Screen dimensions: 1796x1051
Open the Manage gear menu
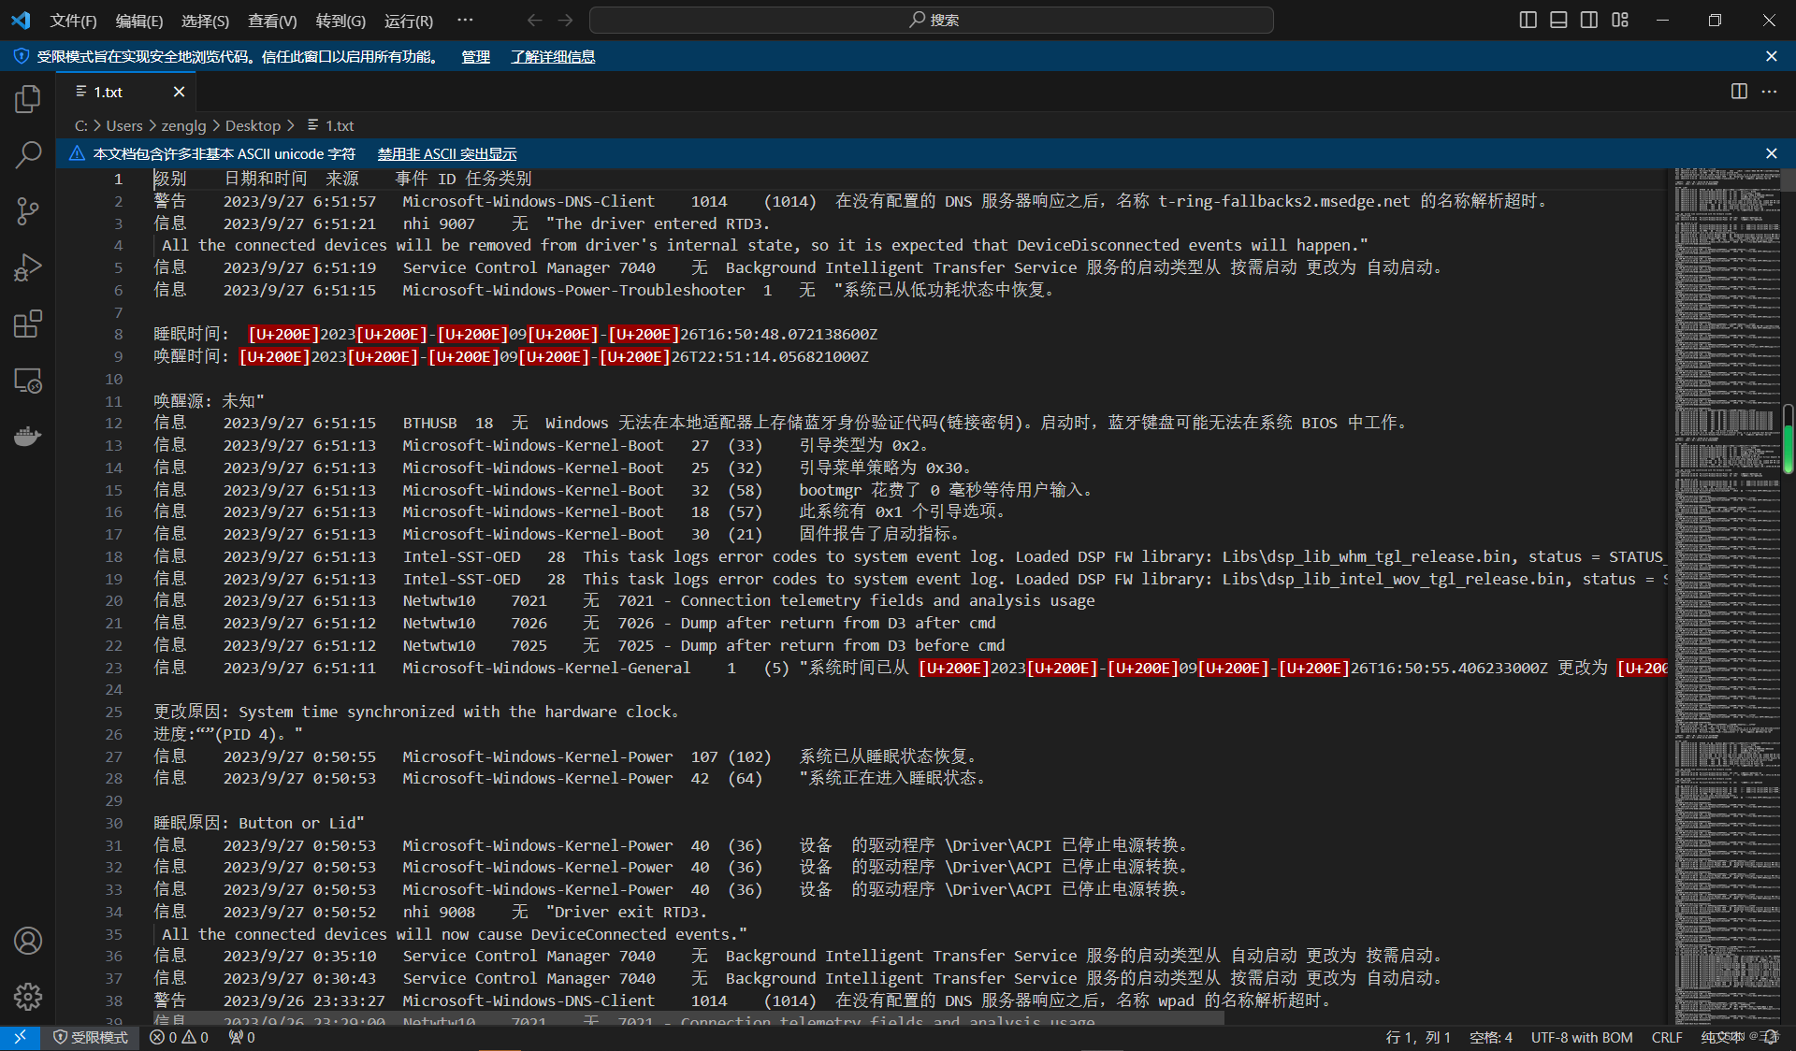pos(28,997)
